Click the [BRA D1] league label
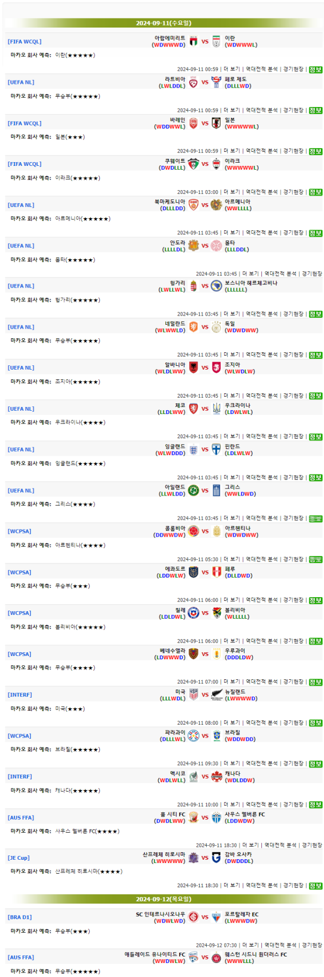The image size is (324, 977). pos(20,918)
